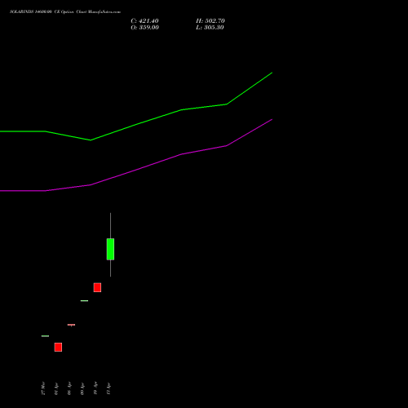
Task: Click the '10 Apr' date axis label
Action: (x=95, y=388)
